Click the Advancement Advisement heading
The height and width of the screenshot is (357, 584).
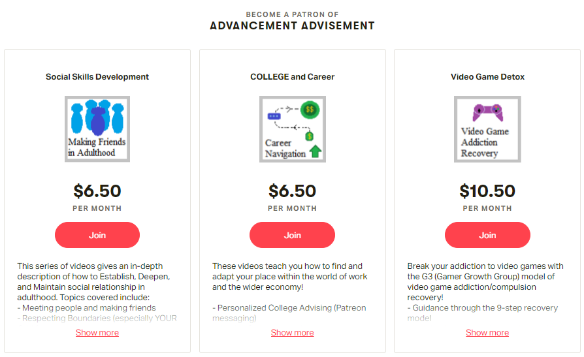click(293, 25)
